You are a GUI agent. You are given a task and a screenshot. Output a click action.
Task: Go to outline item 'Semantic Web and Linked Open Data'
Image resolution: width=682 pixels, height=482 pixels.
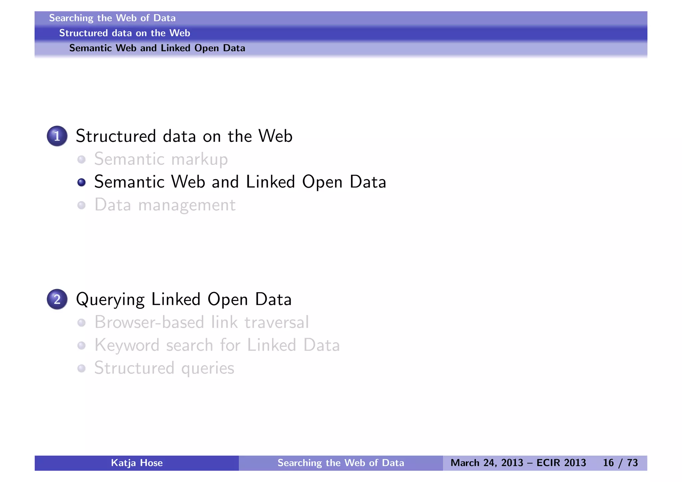240,182
